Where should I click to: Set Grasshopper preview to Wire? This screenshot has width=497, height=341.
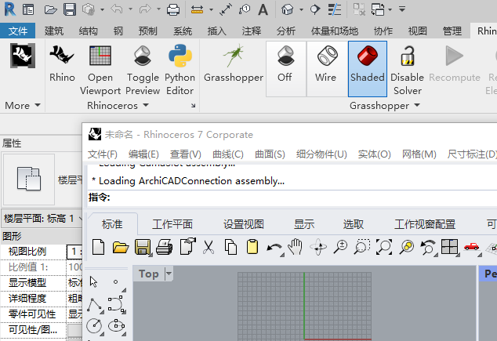coord(327,69)
